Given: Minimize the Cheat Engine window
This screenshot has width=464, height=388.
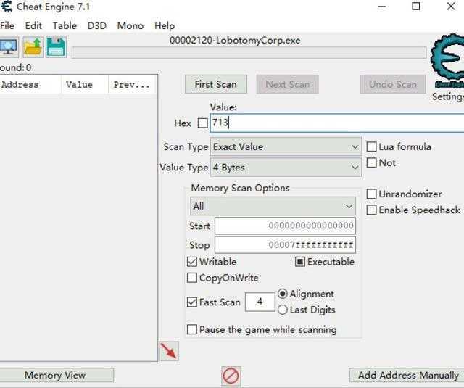Looking at the screenshot, I should point(382,7).
